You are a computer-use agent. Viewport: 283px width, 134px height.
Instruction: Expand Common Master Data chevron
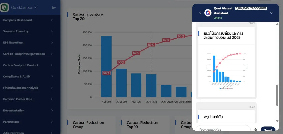[x=52, y=99]
